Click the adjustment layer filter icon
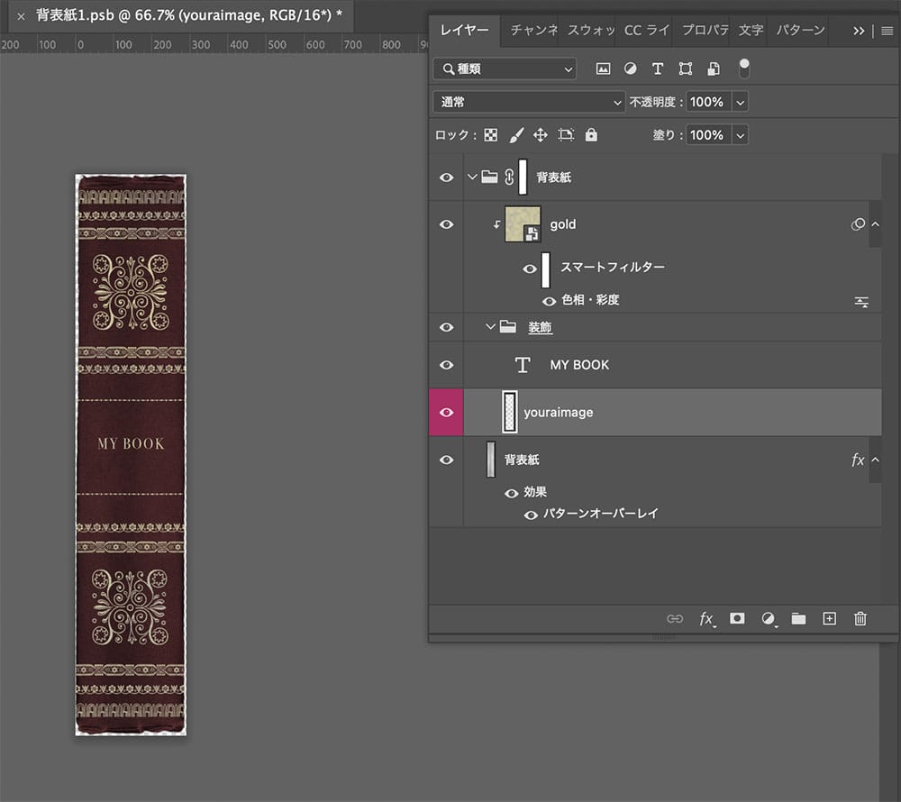901x802 pixels. (x=631, y=68)
